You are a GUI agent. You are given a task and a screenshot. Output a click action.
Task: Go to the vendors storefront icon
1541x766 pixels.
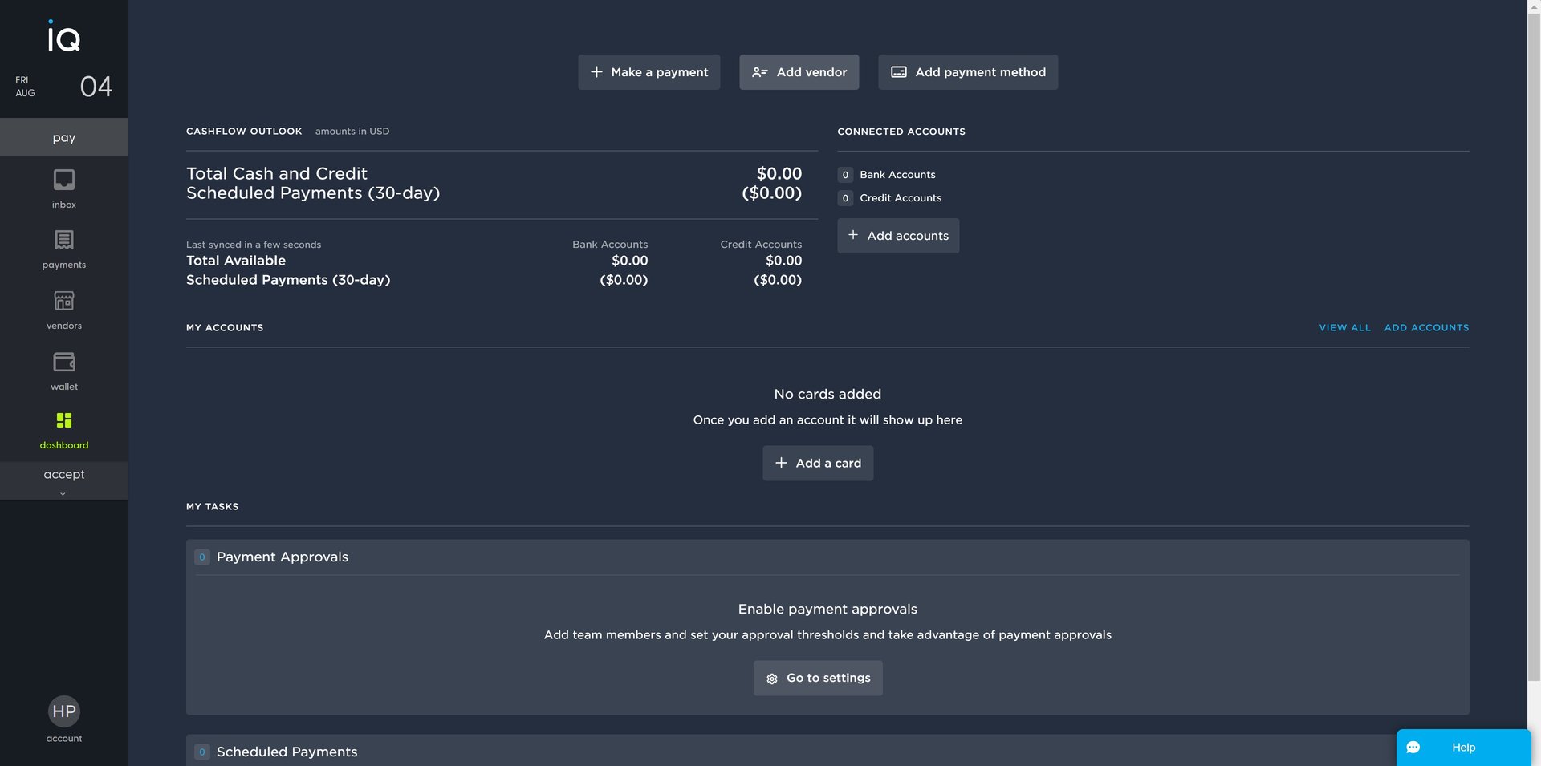click(64, 301)
